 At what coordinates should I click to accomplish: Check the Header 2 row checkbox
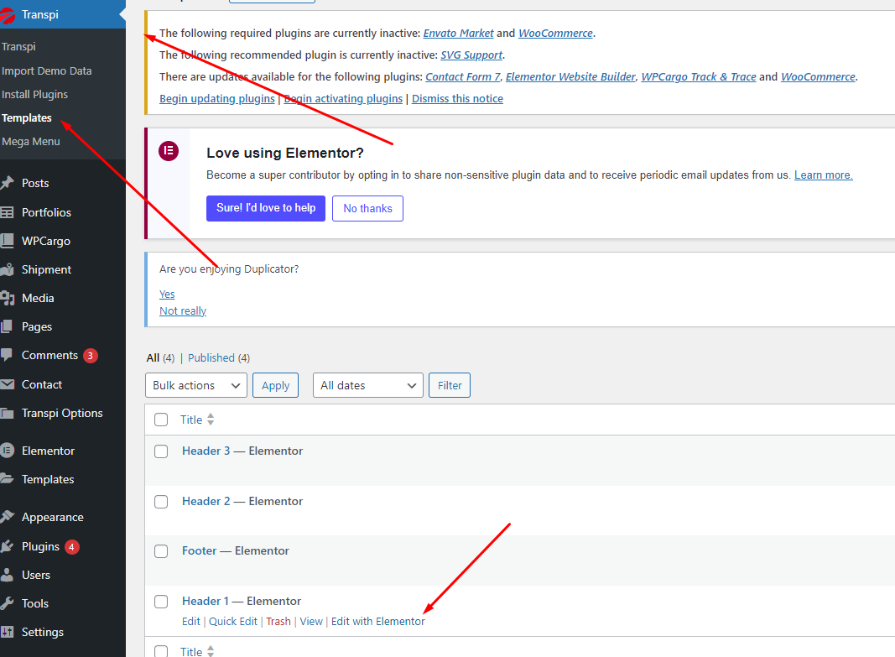click(161, 502)
